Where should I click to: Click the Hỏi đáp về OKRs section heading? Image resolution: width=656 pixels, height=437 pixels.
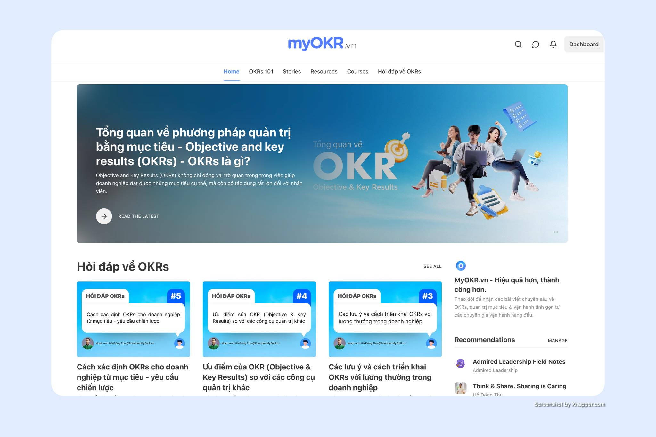(x=123, y=266)
